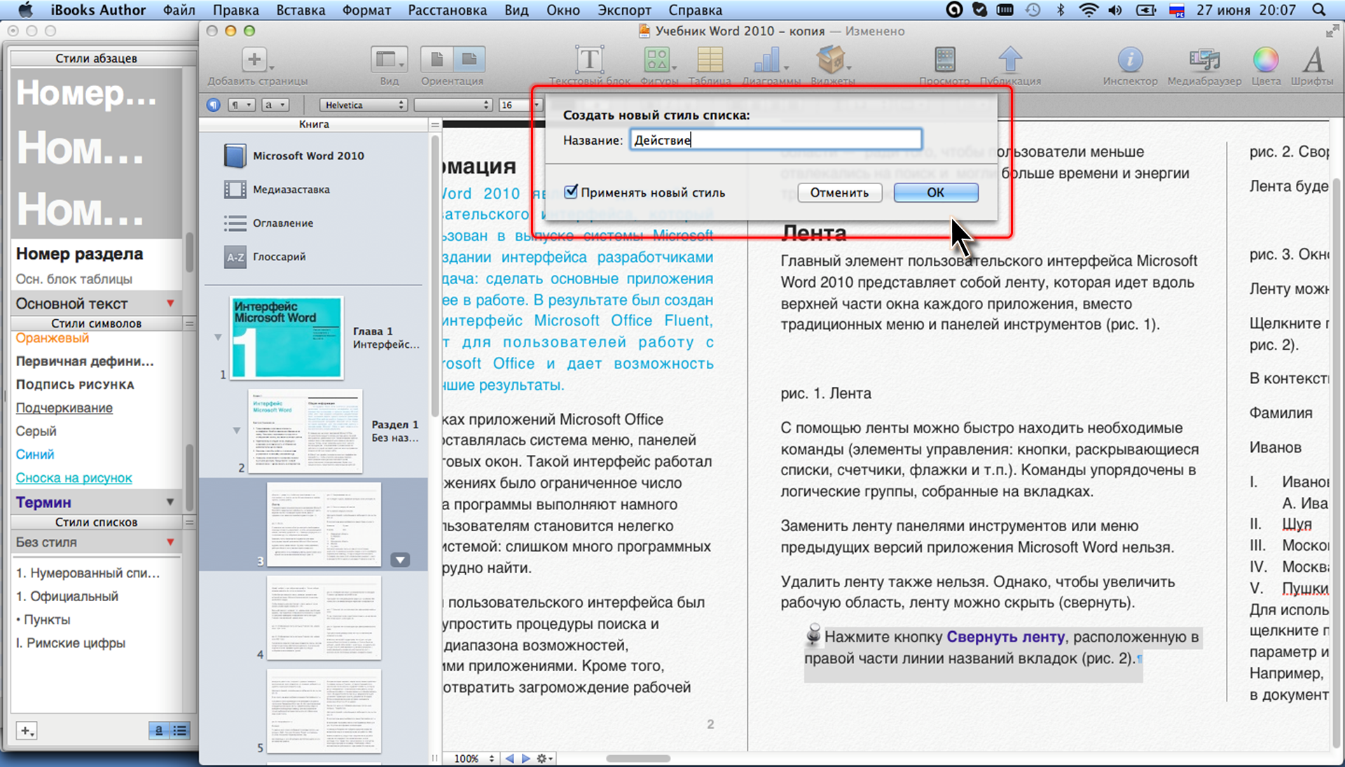
Task: Apply the Подчеркивание character style
Action: [64, 408]
